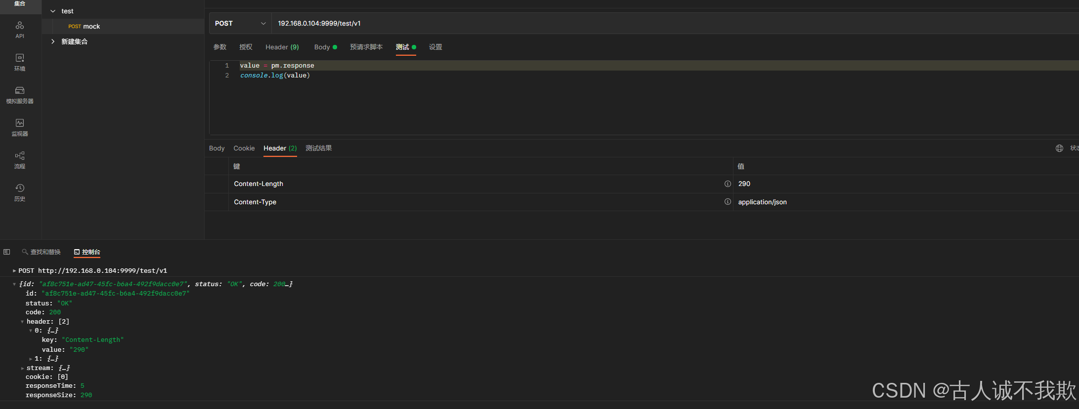Click the Content-Type info icon

coord(728,202)
